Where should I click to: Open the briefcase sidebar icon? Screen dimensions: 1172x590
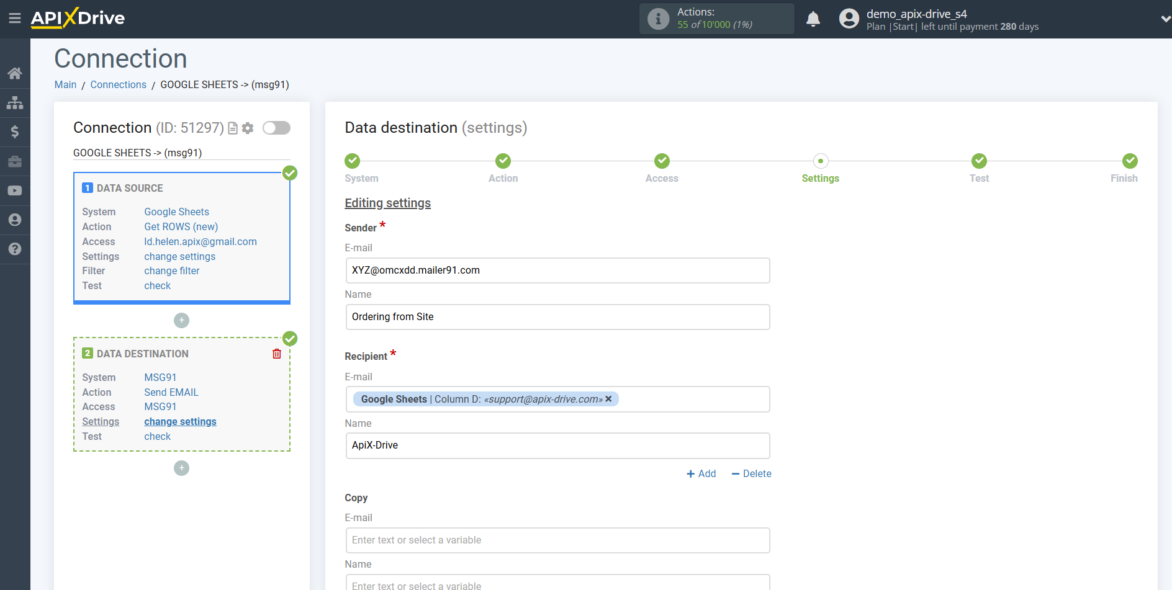15,161
